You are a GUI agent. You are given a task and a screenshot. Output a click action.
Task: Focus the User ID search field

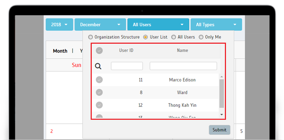(x=127, y=66)
